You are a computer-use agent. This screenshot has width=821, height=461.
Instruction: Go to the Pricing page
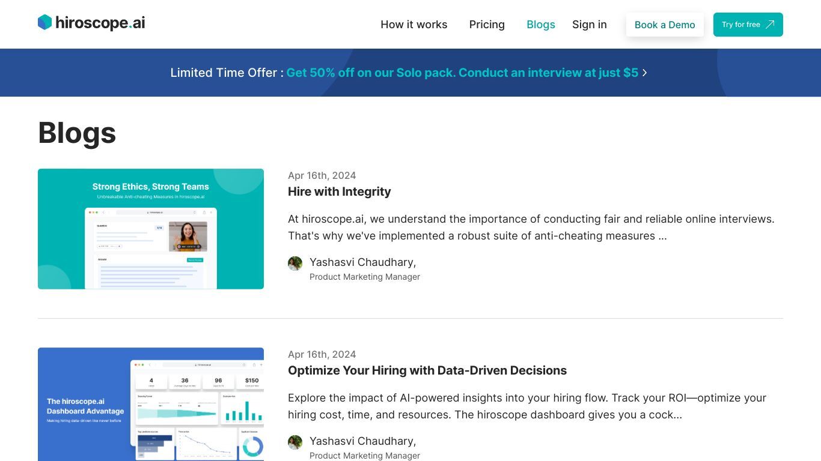coord(487,25)
